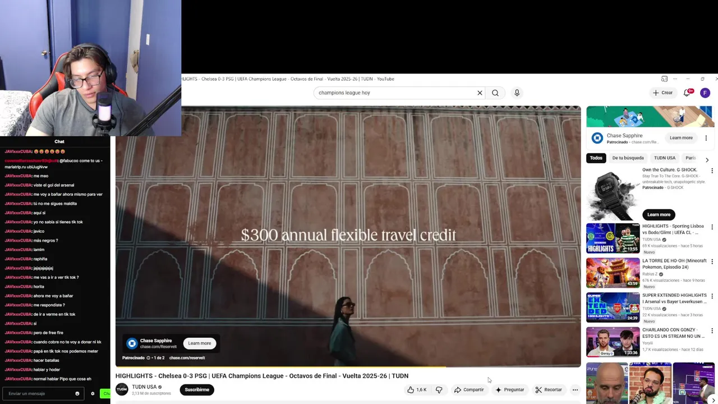Open the 'LA TORRE DE HO-OH' Minecraft video thumbnail

[613, 273]
